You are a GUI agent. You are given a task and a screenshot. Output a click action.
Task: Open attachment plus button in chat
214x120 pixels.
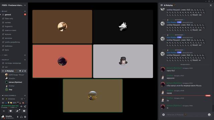[x=164, y=115]
